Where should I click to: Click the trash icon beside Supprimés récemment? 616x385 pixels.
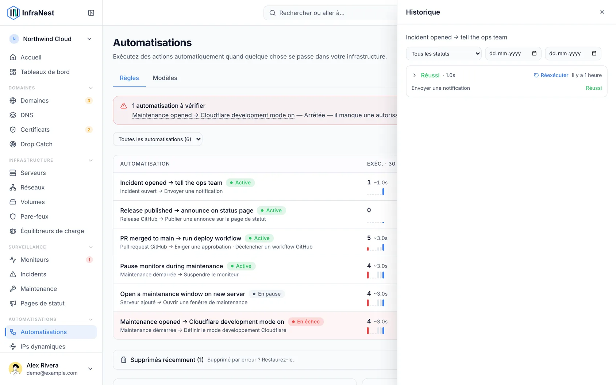tap(124, 360)
